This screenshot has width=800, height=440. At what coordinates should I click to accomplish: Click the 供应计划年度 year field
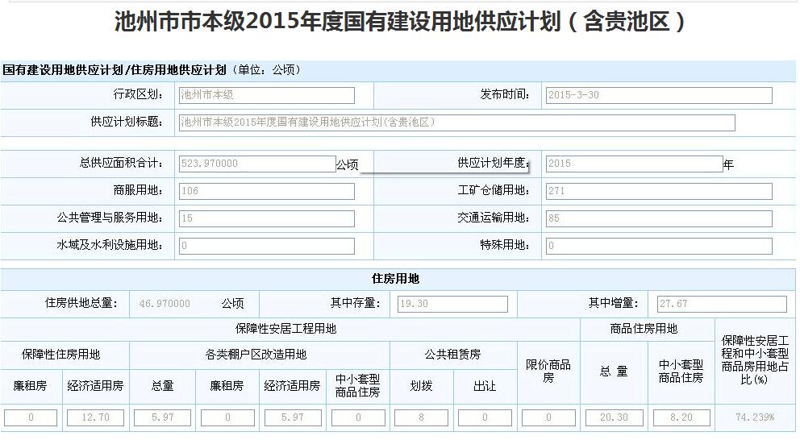coord(633,164)
